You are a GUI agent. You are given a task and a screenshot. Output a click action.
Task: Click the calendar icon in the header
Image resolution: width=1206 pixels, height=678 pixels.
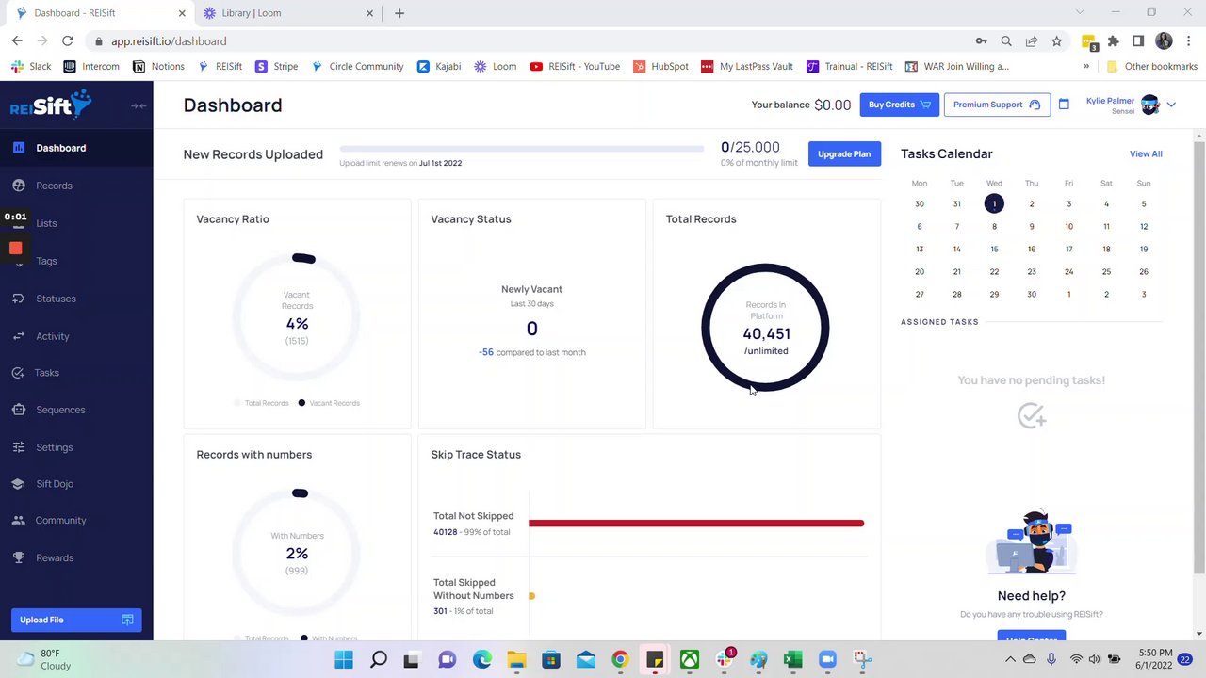click(1064, 105)
